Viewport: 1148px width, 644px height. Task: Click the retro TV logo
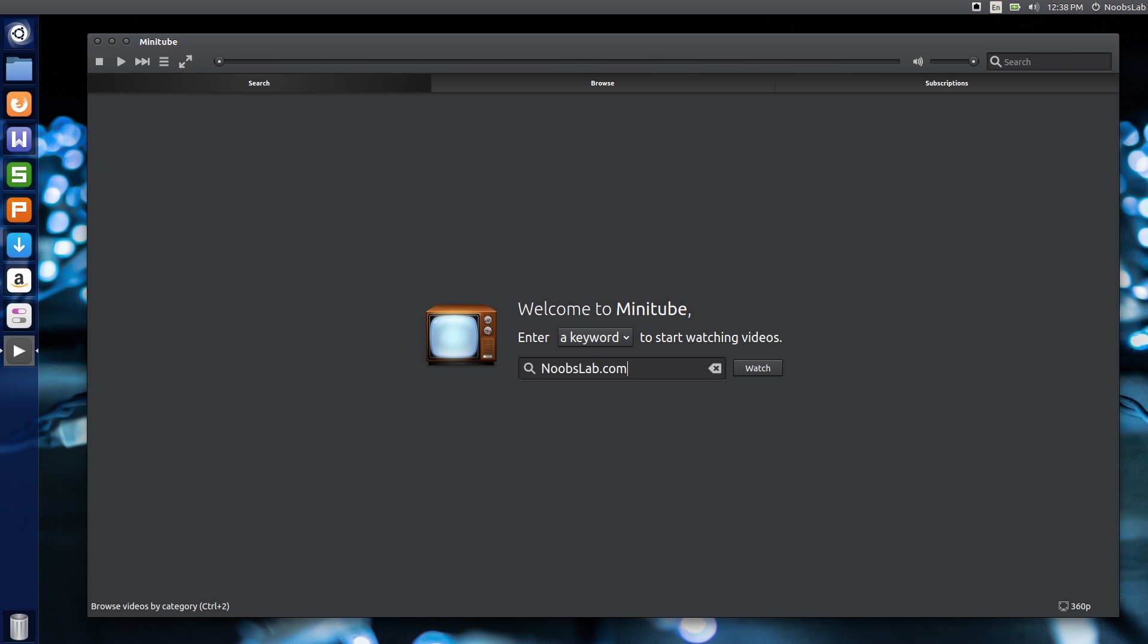pos(461,335)
